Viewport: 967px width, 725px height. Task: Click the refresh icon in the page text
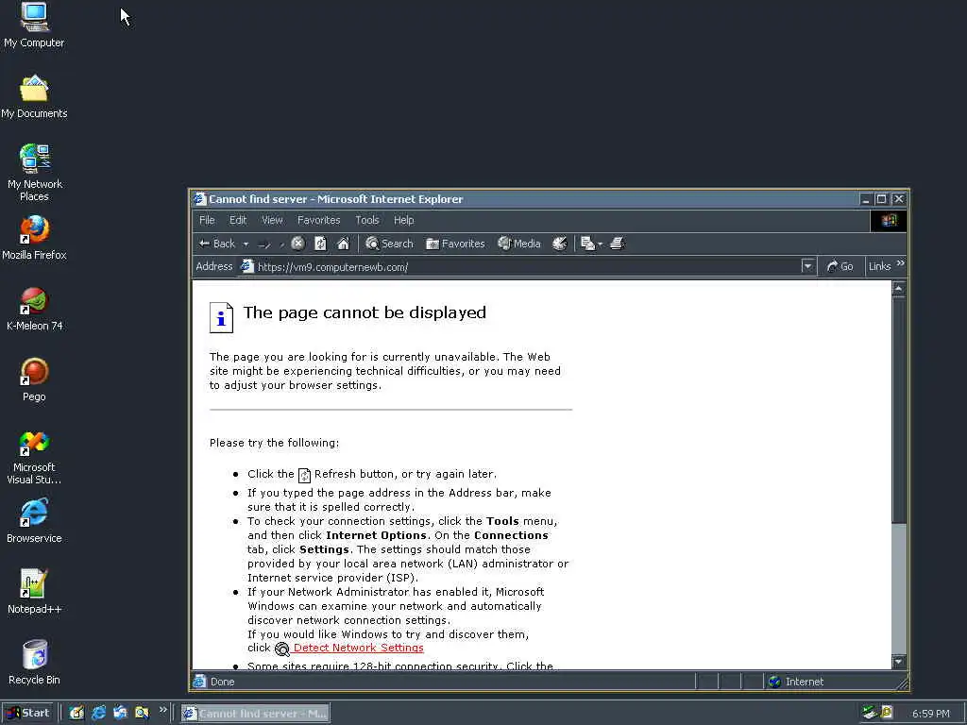[305, 476]
